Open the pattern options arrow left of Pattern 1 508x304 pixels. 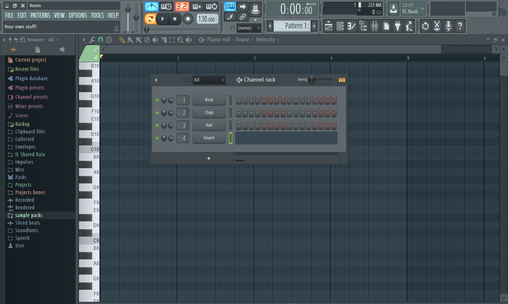coord(270,26)
